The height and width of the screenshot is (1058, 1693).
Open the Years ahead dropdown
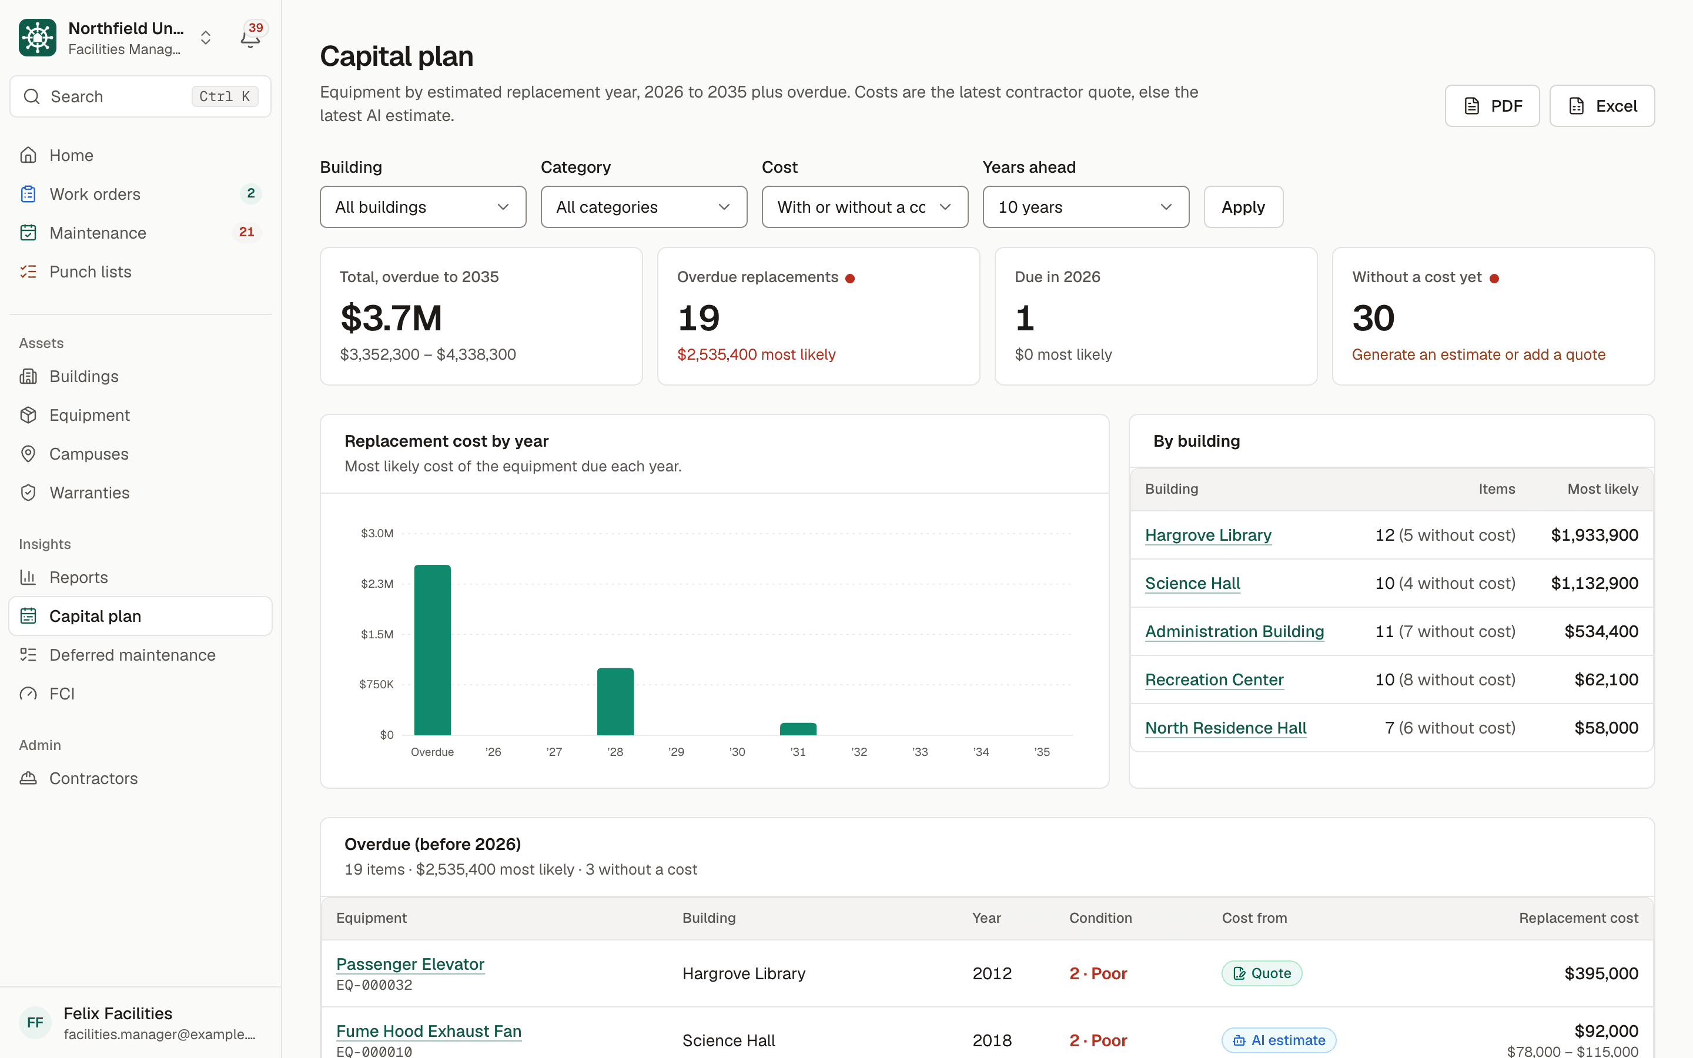point(1086,207)
